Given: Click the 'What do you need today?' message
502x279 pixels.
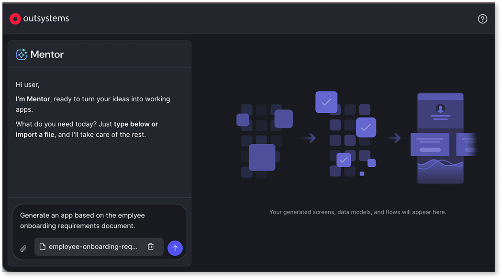Looking at the screenshot, I should tap(87, 129).
